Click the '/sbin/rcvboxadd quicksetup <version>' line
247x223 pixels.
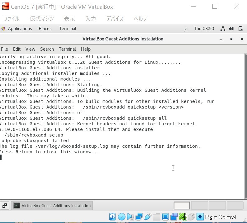pyautogui.click(x=133, y=107)
